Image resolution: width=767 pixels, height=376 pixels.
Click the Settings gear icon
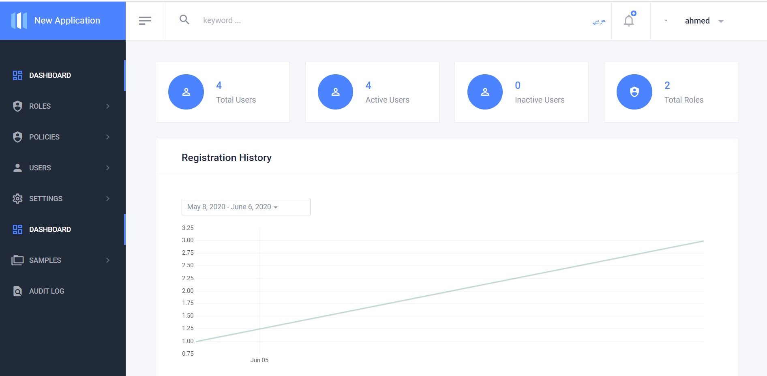pos(17,199)
